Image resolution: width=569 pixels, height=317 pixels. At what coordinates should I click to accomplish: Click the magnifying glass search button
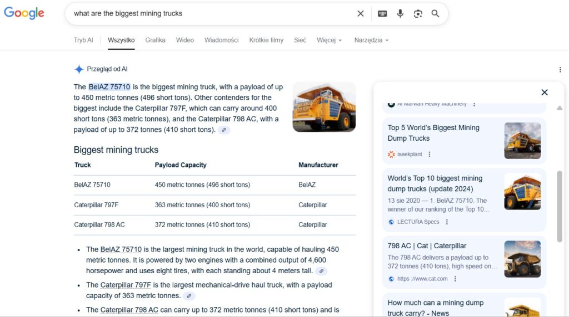coord(435,13)
